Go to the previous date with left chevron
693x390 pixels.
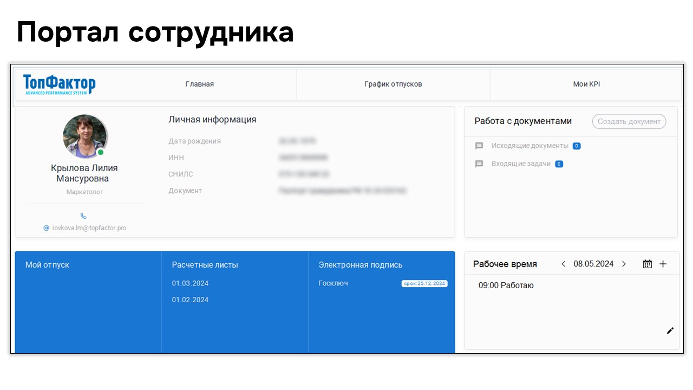[x=563, y=264]
